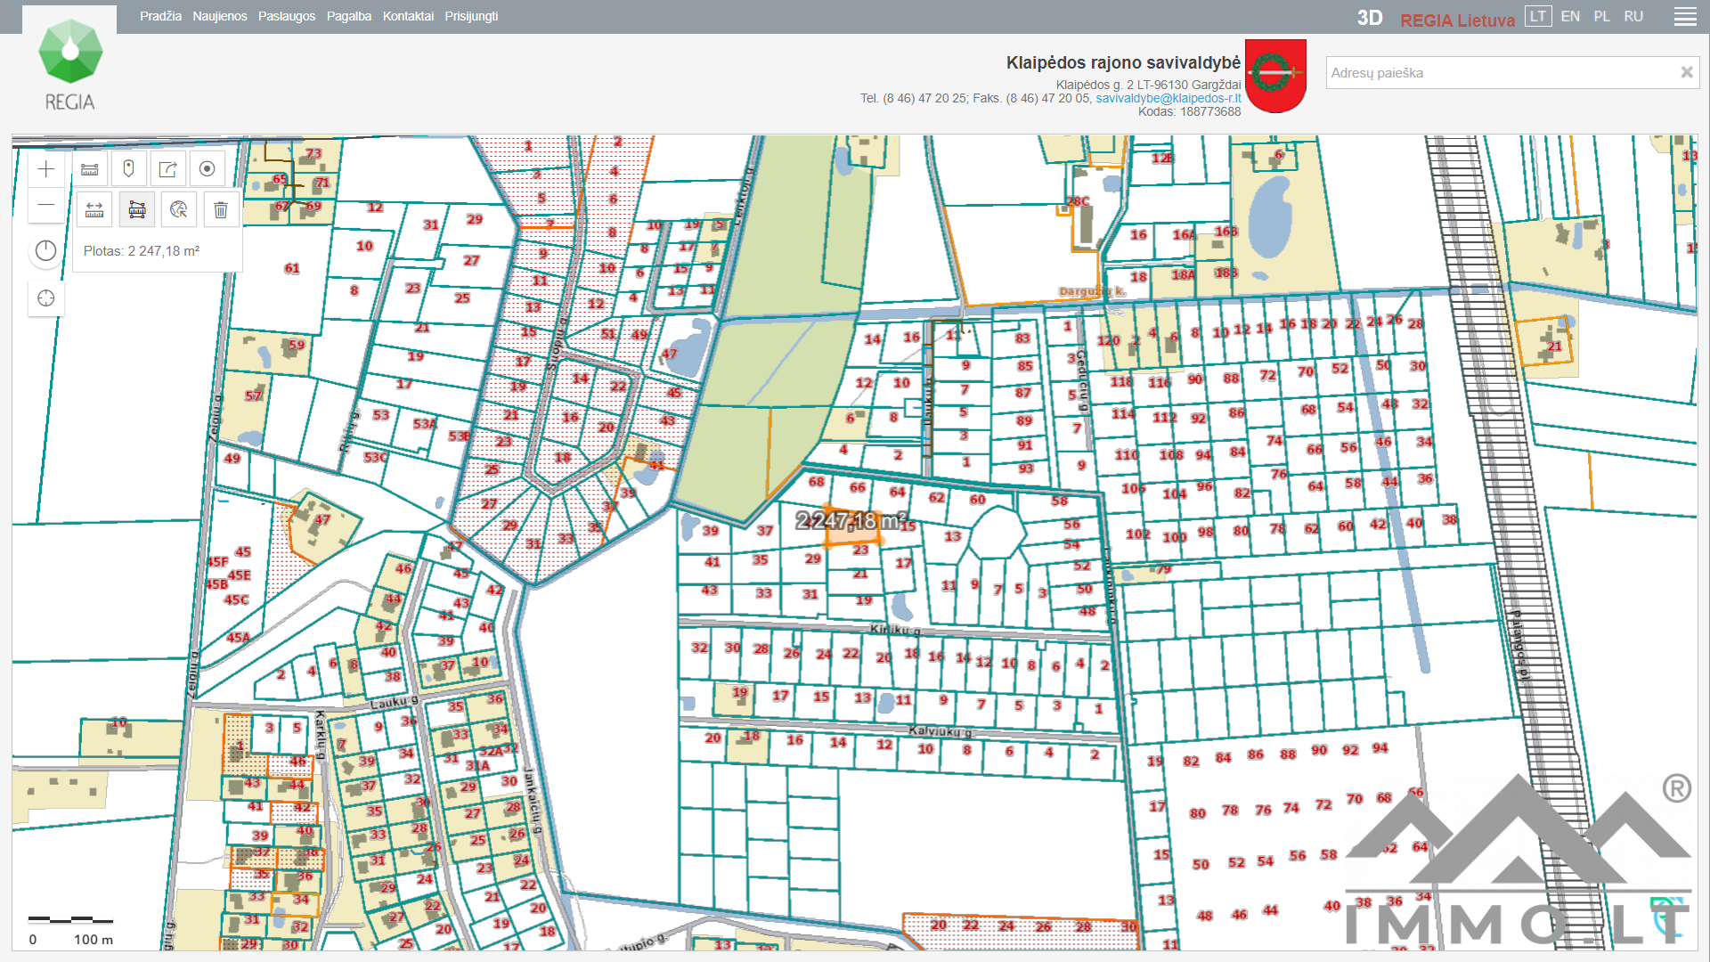This screenshot has height=962, width=1710.
Task: Toggle the circular target layer button
Action: (207, 169)
